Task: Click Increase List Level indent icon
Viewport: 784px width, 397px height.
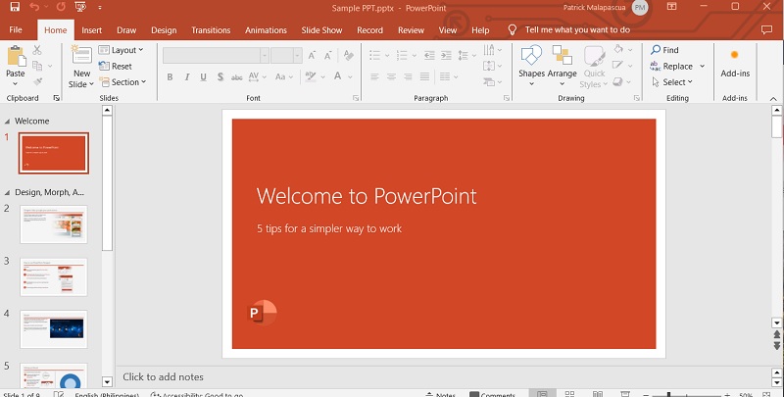Action: tap(446, 55)
